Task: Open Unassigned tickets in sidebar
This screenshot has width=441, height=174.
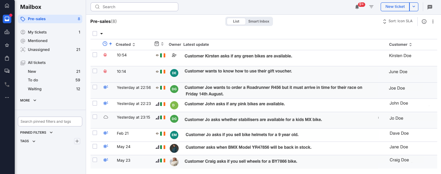Action: (50, 50)
